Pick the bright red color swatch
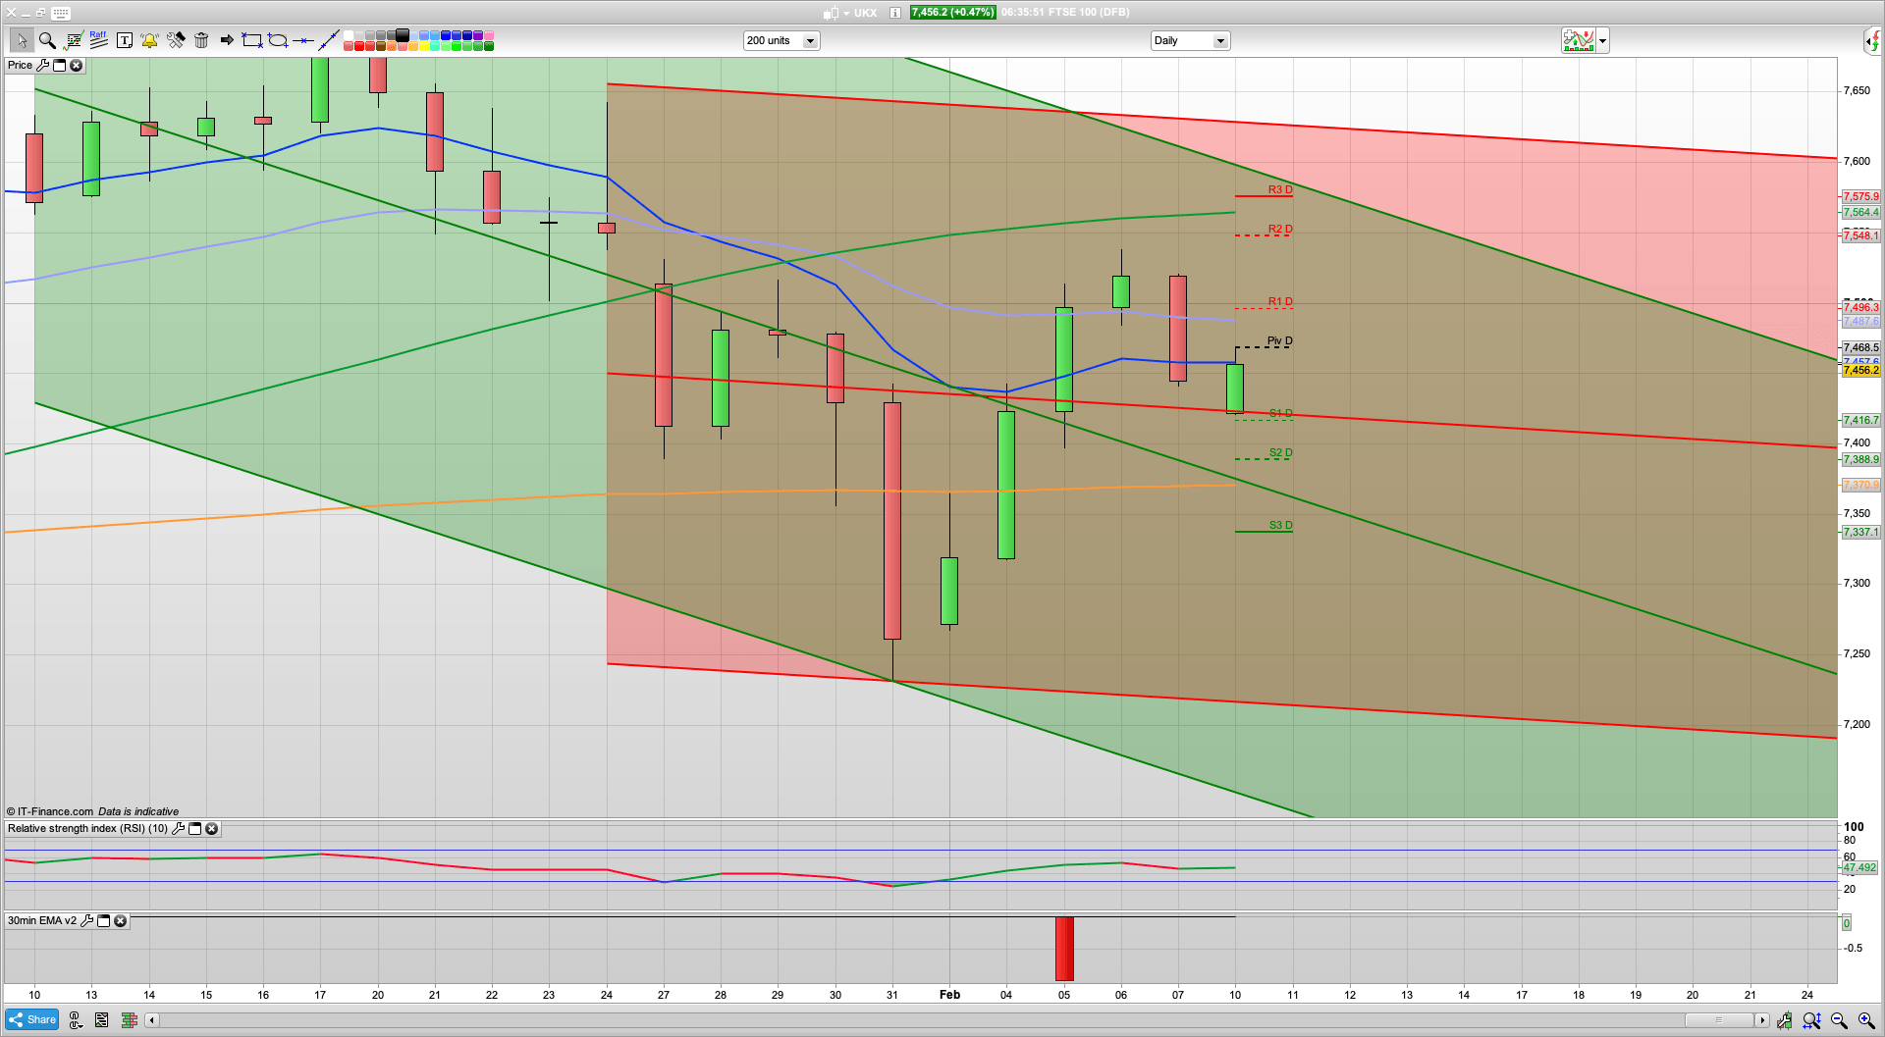 click(x=359, y=46)
